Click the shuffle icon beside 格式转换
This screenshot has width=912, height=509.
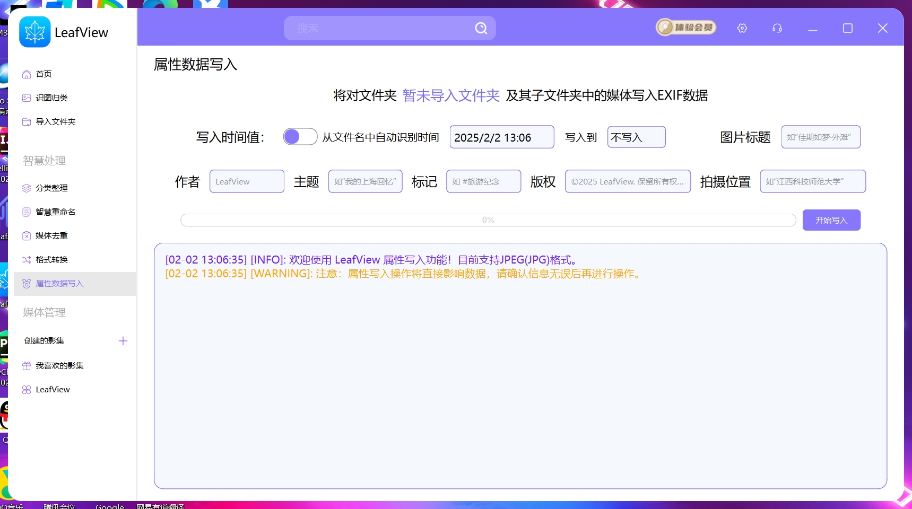(x=27, y=260)
